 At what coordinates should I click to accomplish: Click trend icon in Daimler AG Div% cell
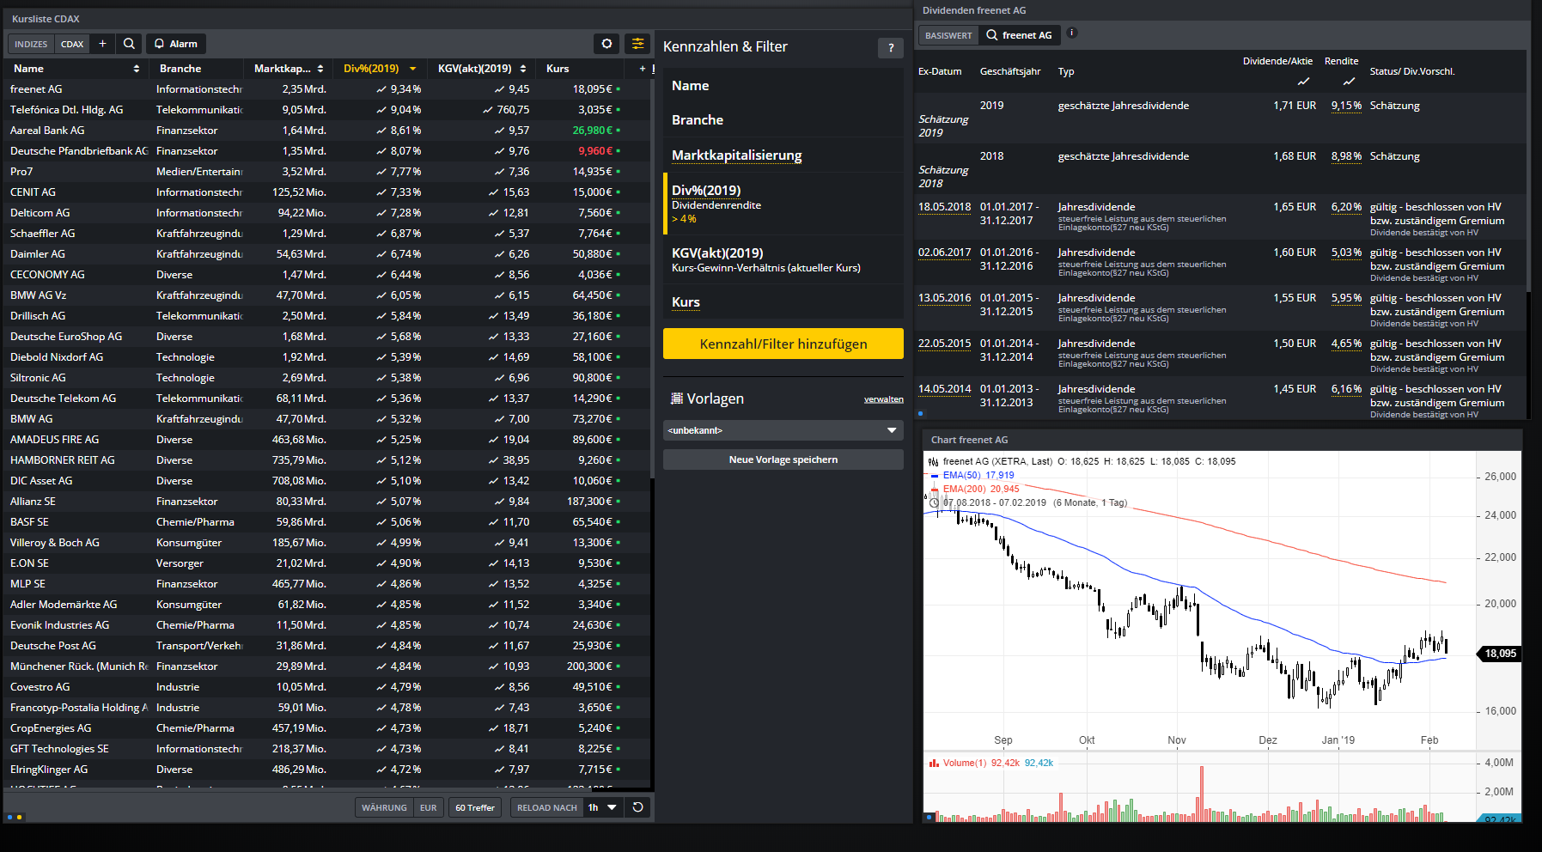click(381, 254)
